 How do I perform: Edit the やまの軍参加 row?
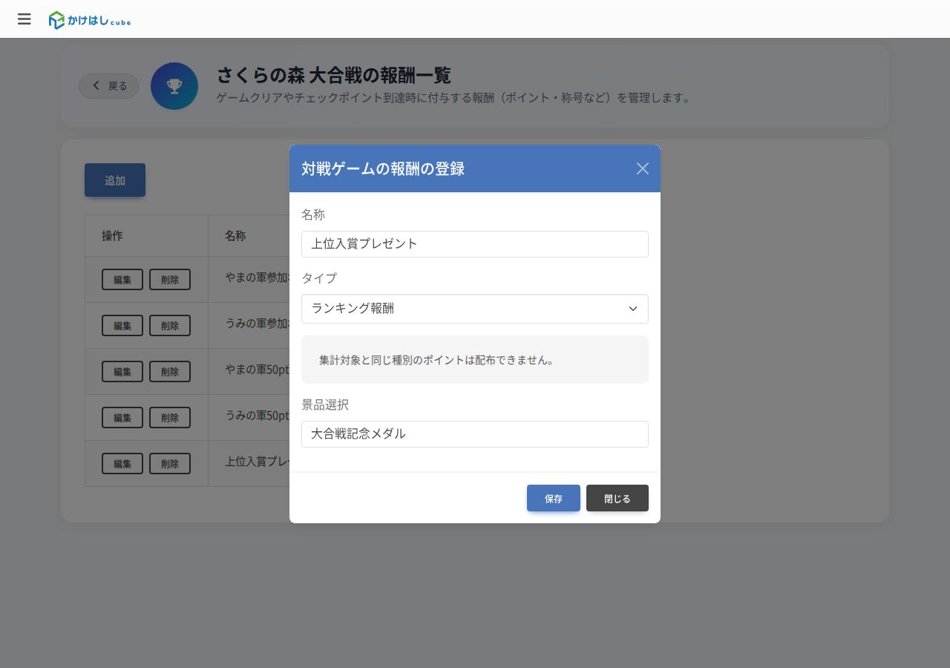click(122, 280)
